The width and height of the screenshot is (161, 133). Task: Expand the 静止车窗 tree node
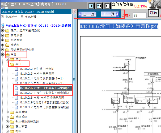pyautogui.click(x=7, y=126)
